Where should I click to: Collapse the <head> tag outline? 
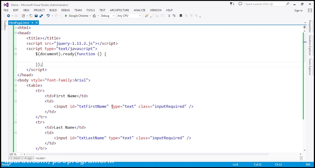pos(16,33)
